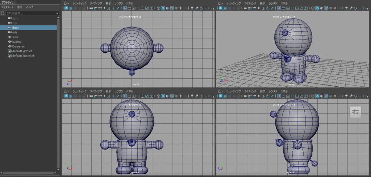
Task: Click grease pencil icon in top view panel
Action: [x=118, y=8]
